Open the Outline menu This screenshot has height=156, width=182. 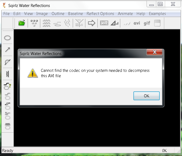coord(58,14)
